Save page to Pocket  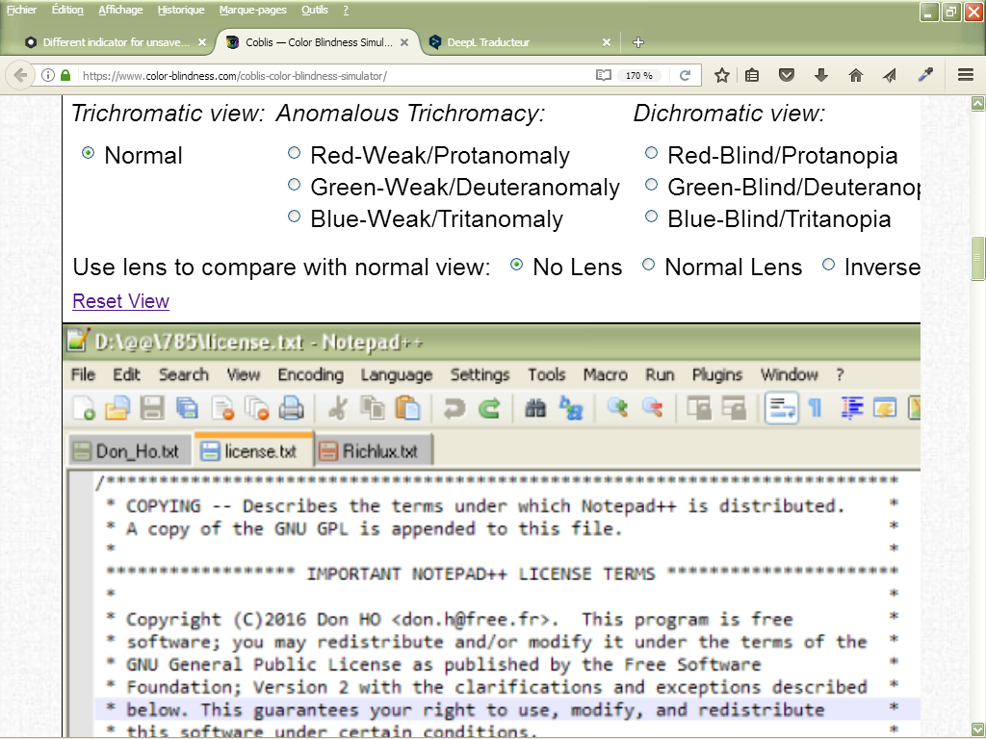[787, 75]
